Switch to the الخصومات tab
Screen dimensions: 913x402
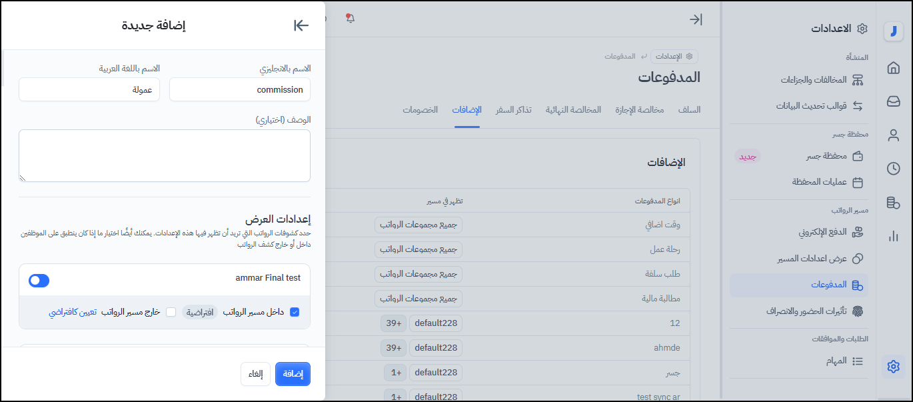tap(420, 110)
